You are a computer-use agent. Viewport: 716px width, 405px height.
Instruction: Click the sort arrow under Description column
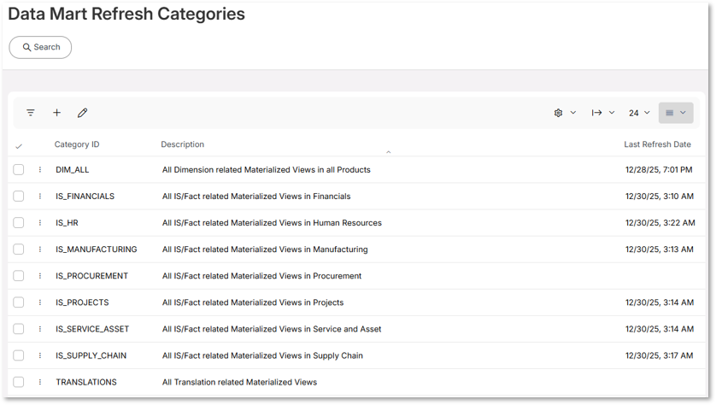(x=389, y=152)
